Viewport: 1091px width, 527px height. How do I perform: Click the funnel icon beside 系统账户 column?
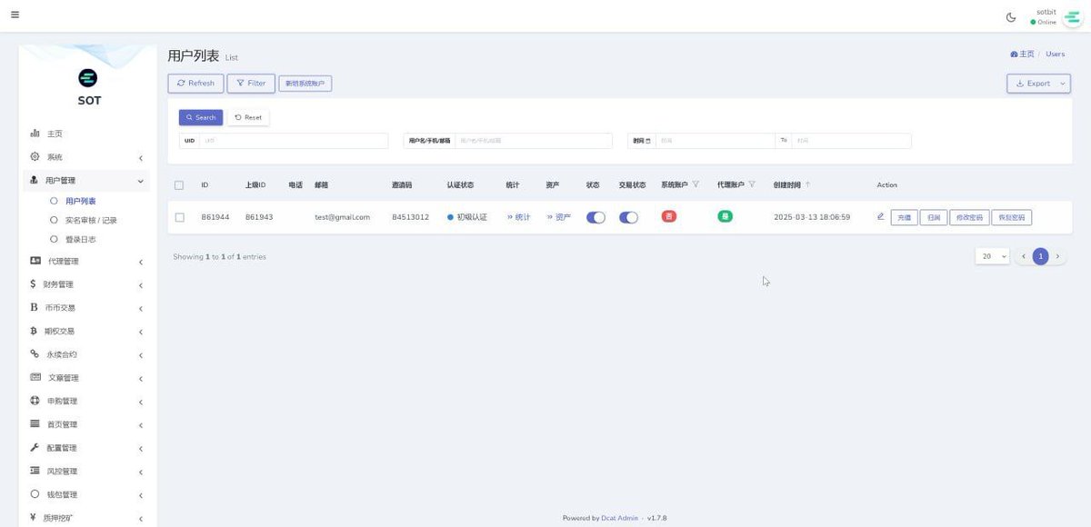point(696,184)
